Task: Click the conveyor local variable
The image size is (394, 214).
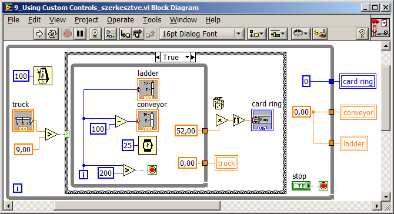Action: click(358, 112)
